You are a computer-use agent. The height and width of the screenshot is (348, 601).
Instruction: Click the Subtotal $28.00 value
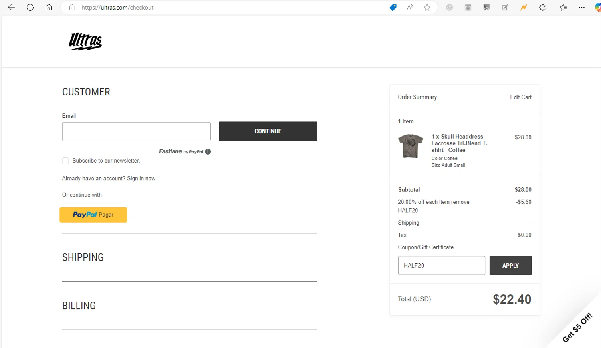click(523, 190)
